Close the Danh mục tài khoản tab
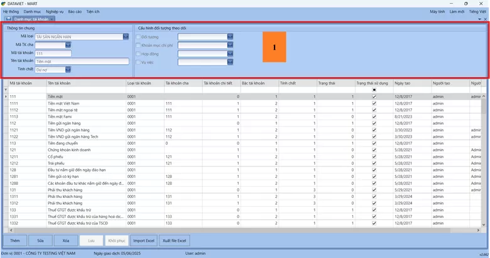The image size is (490, 258). point(52,19)
